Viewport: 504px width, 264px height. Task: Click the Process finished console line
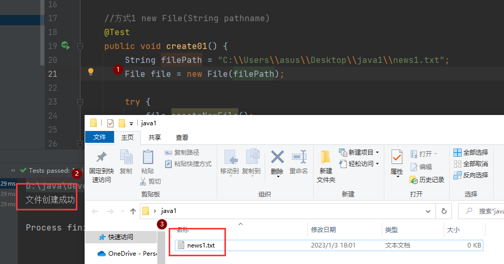tap(55, 228)
